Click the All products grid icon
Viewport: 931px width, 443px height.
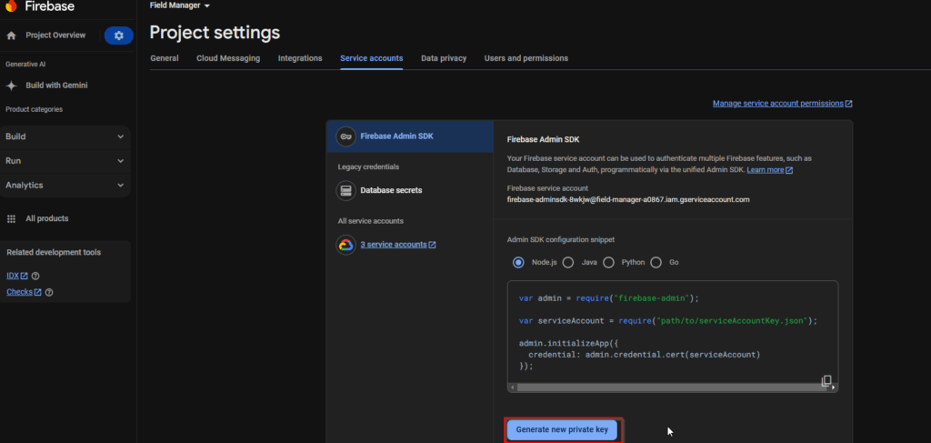pyautogui.click(x=11, y=218)
